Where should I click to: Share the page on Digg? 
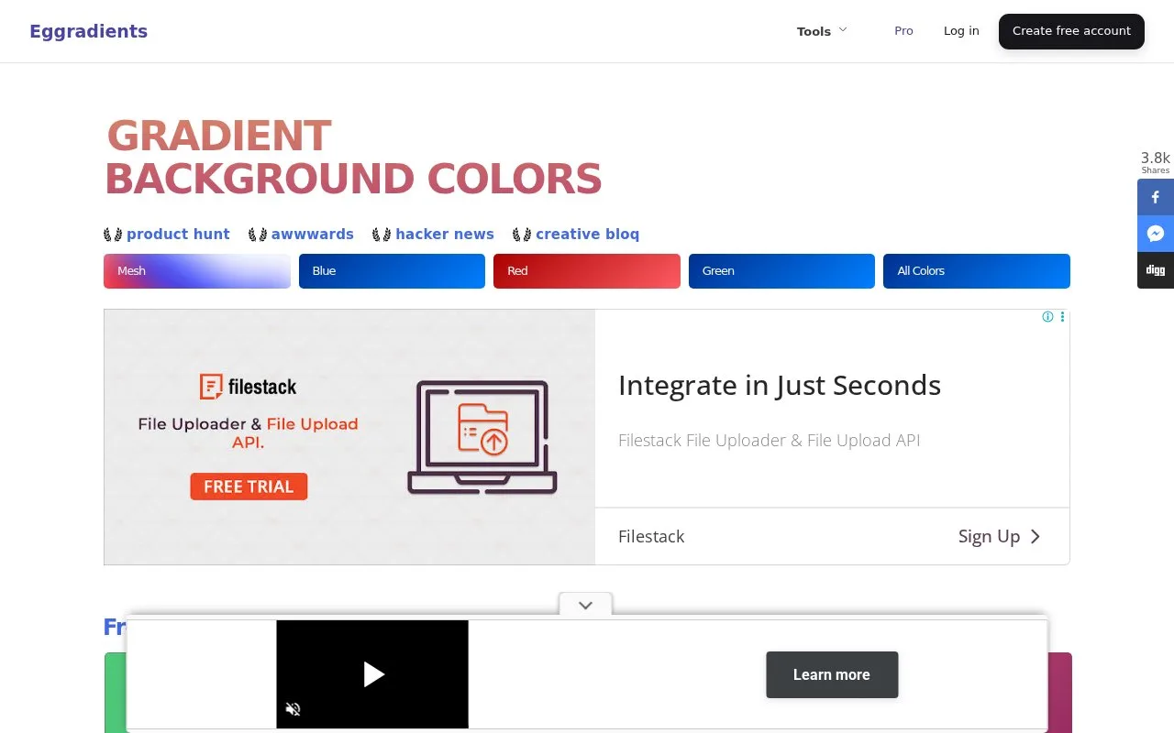click(1156, 270)
